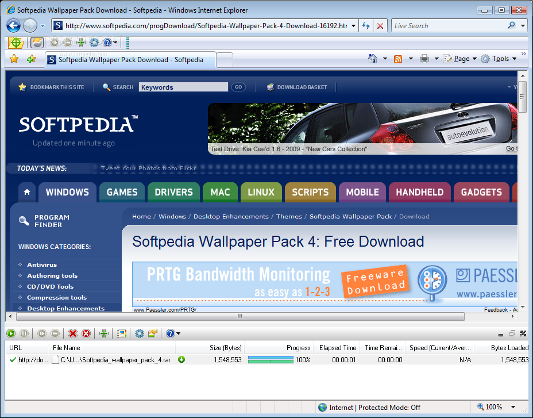Open the LINUX category tab
Image resolution: width=533 pixels, height=418 pixels.
261,192
